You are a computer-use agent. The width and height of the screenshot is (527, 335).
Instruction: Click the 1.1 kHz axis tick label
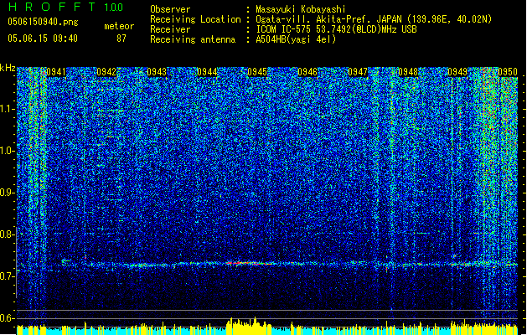7,109
